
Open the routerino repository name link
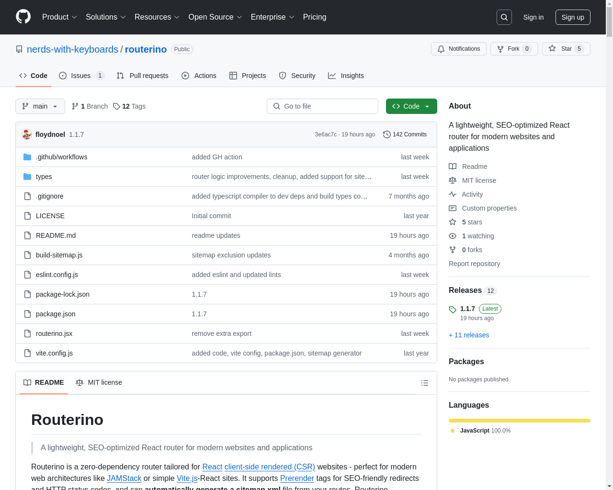pyautogui.click(x=146, y=49)
